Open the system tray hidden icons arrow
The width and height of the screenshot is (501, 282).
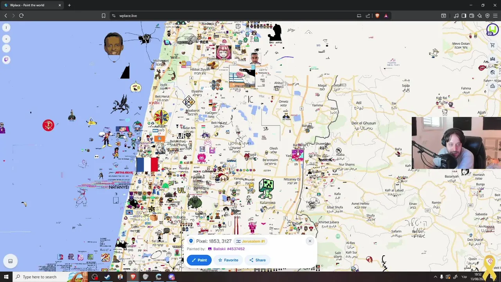pyautogui.click(x=435, y=277)
